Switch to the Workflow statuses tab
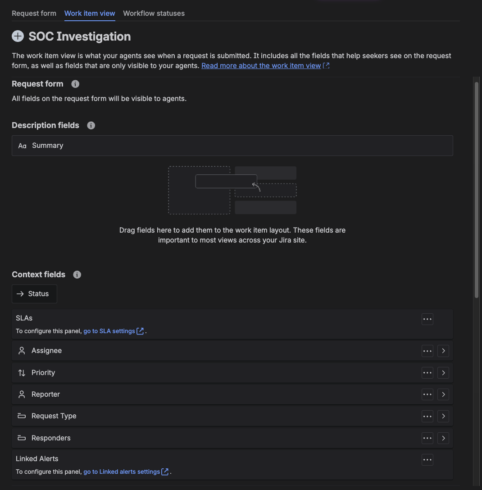The image size is (482, 490). click(154, 14)
